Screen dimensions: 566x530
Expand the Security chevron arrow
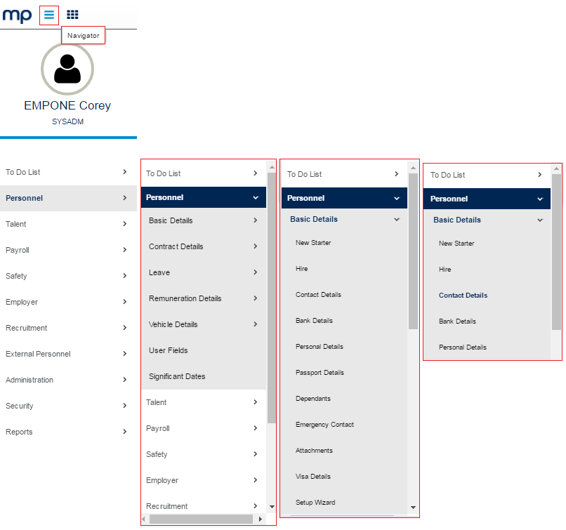click(x=124, y=406)
